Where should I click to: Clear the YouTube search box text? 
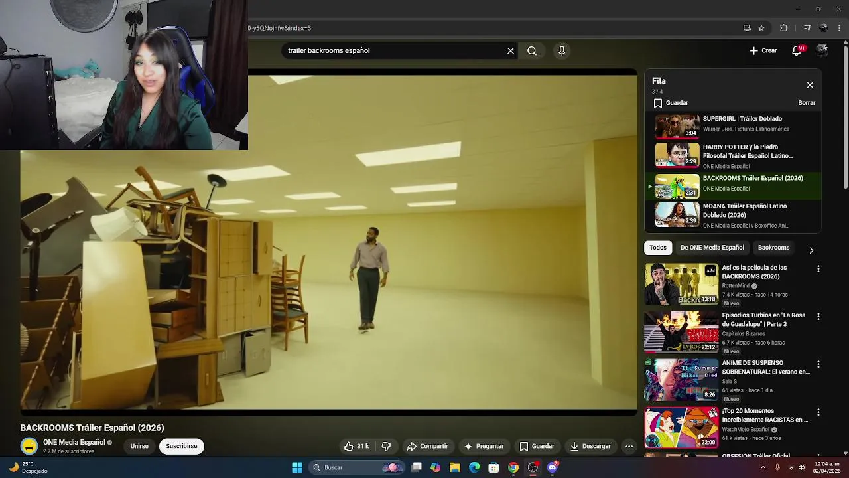pos(511,50)
